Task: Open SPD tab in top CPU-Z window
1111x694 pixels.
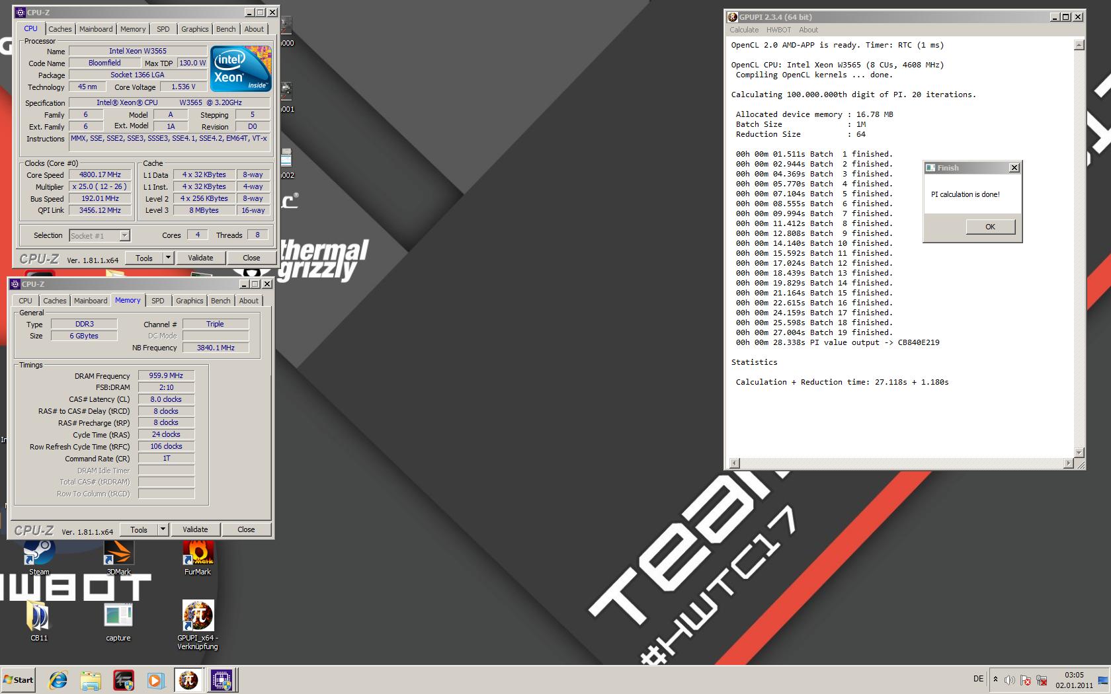Action: (x=163, y=29)
